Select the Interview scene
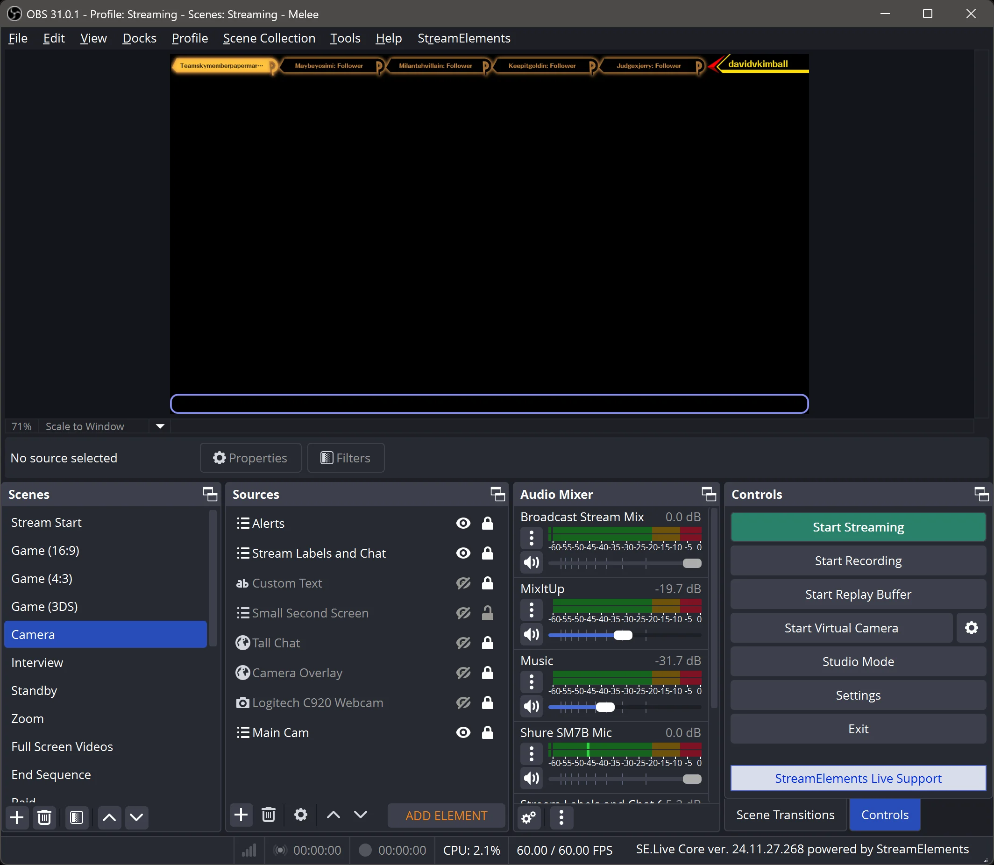 [x=37, y=662]
